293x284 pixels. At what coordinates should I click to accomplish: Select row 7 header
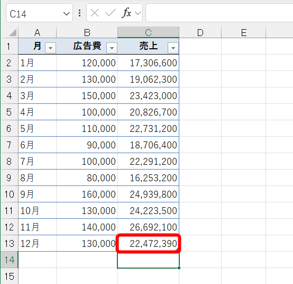coord(10,145)
